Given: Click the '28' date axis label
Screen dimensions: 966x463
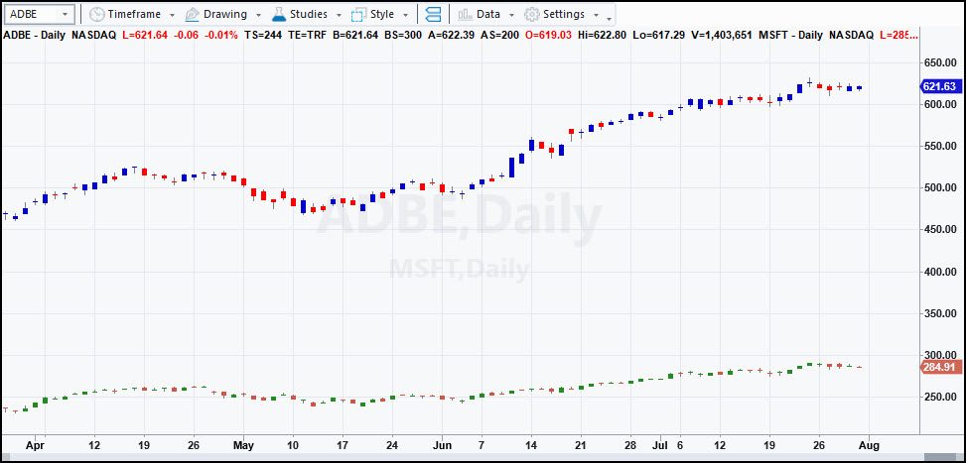Looking at the screenshot, I should pos(630,444).
